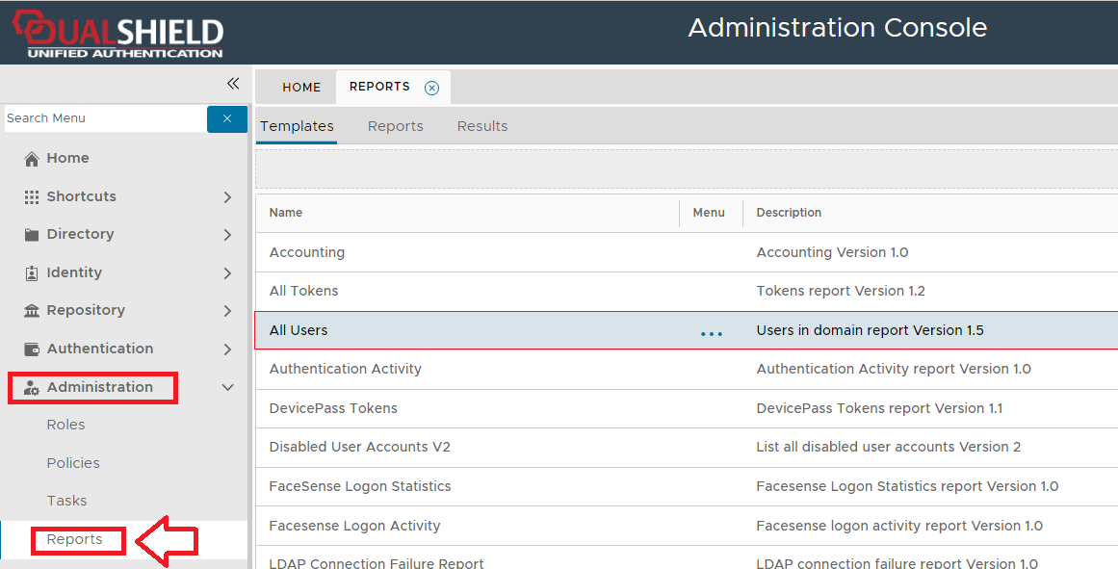The height and width of the screenshot is (569, 1118).
Task: Click the Home house icon in sidebar
Action: [x=32, y=159]
